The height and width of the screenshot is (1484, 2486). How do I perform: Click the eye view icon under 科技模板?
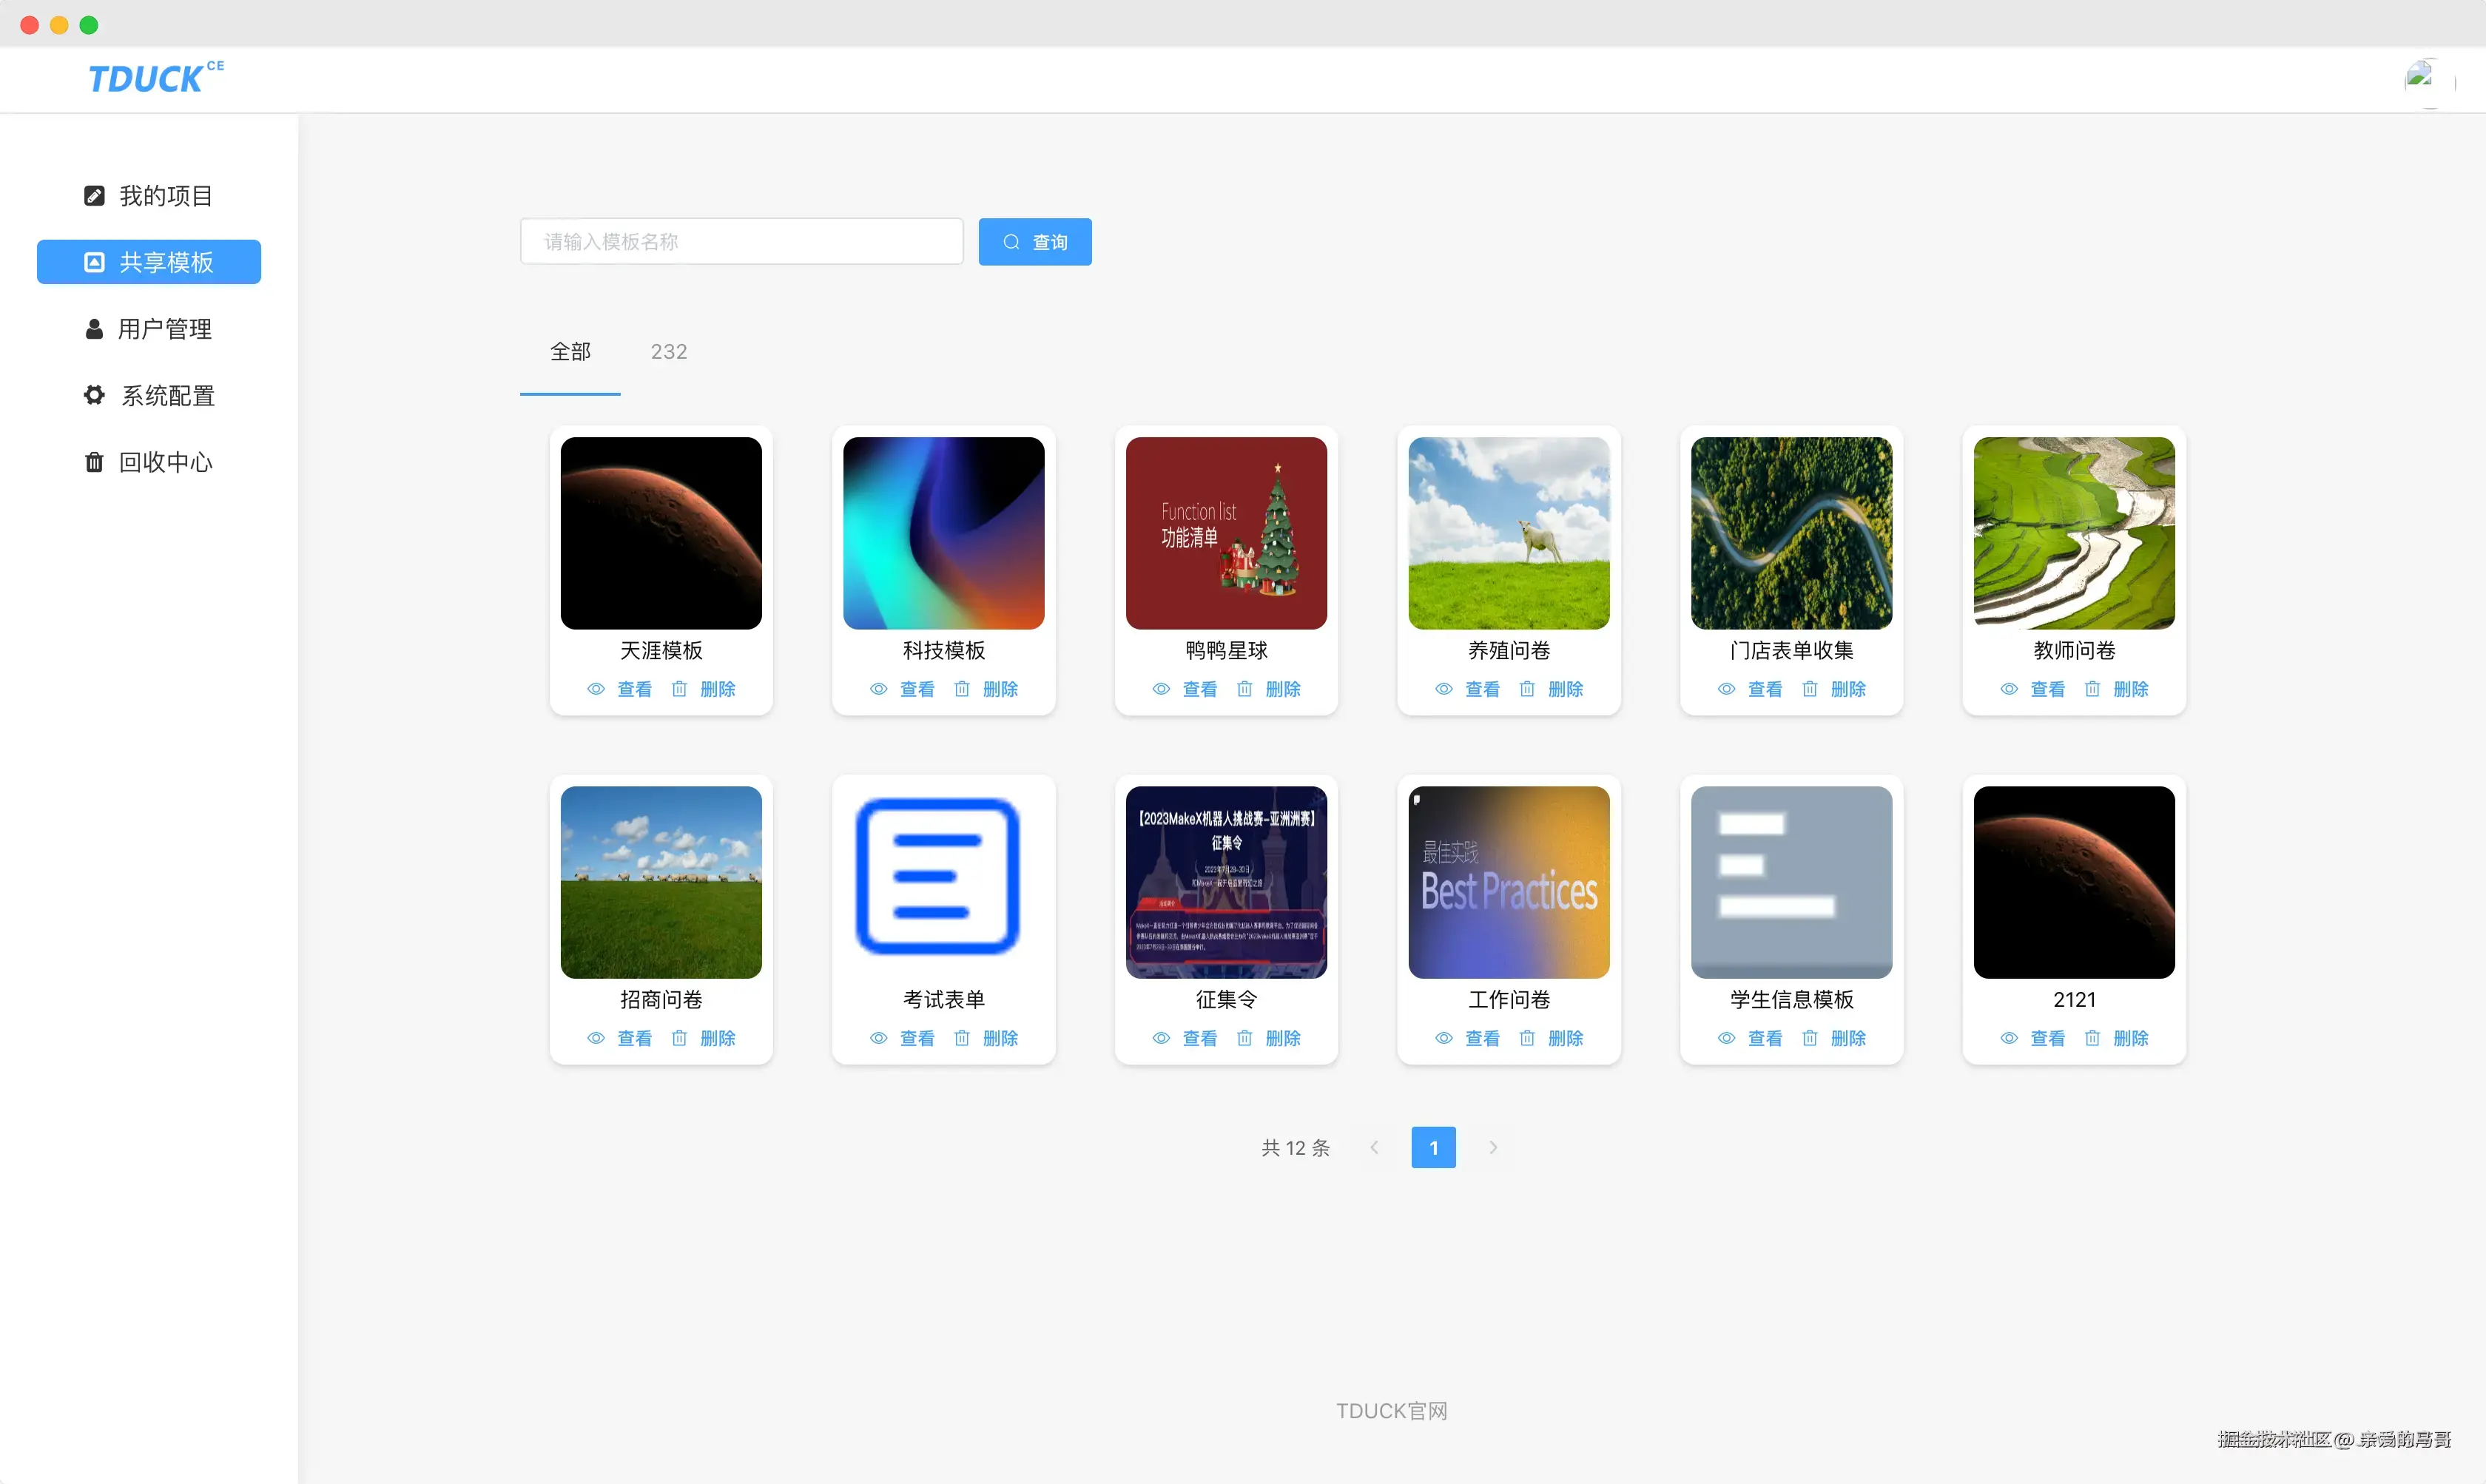point(878,689)
